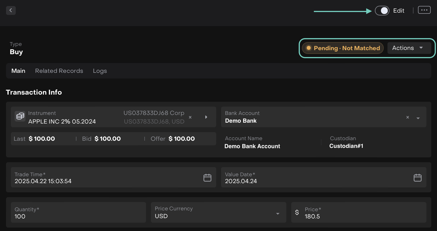Viewport: 437px width, 231px height.
Task: Click the Value Date field showing 2025.04.24
Action: 315,178
